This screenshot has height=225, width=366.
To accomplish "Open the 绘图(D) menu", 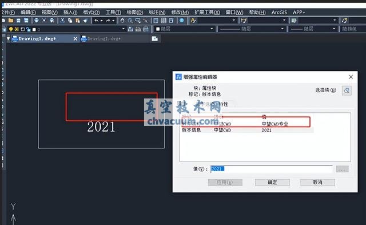I will tap(135, 12).
